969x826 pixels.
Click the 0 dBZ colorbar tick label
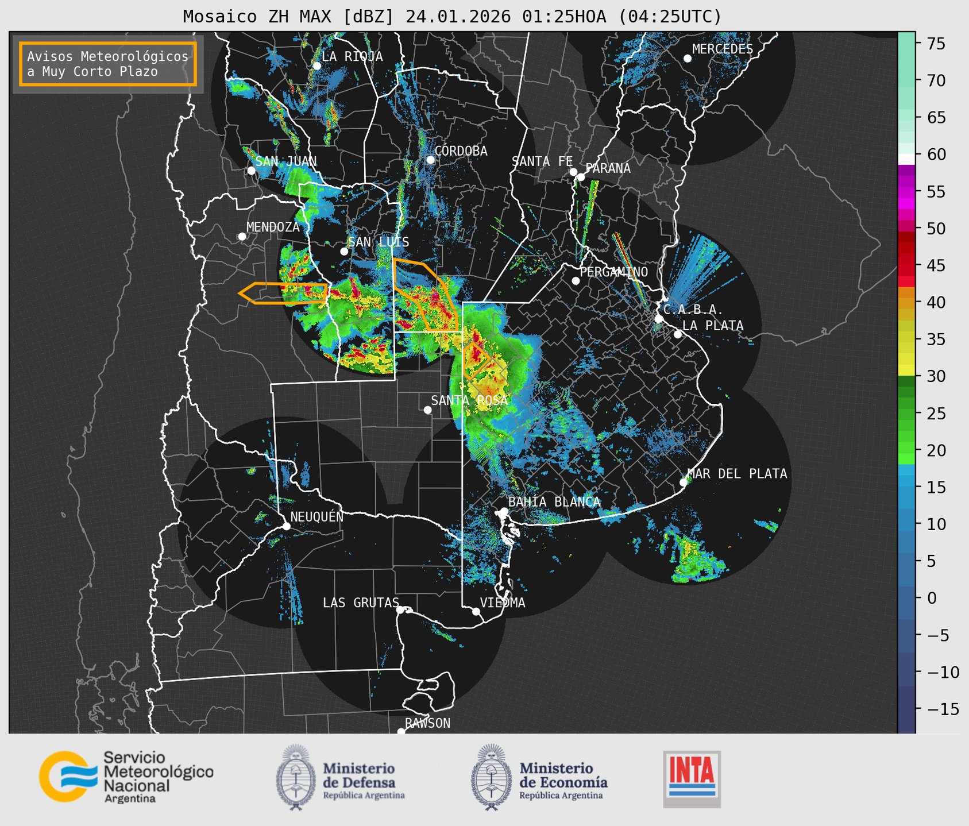point(931,598)
